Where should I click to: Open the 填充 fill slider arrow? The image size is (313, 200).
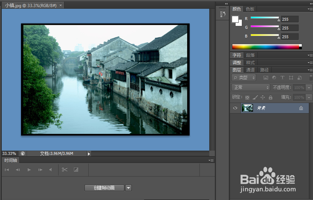click(309, 97)
